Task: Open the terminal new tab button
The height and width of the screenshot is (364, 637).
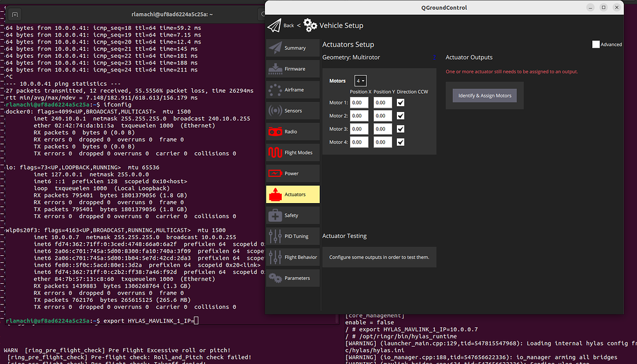Action: pos(15,14)
